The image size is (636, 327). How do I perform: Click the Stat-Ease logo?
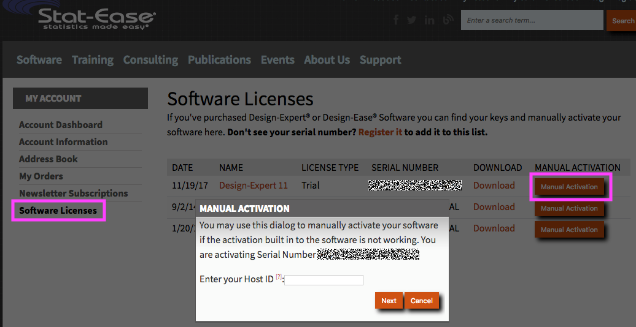[96, 18]
